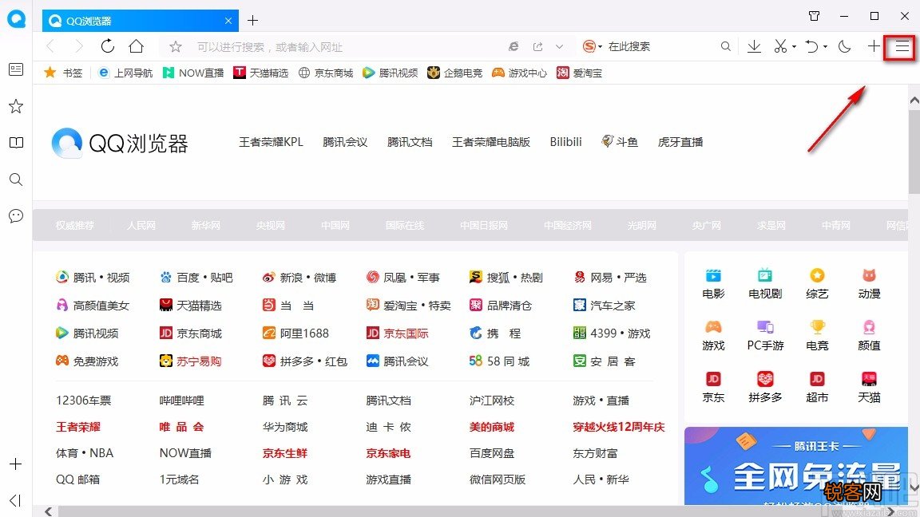
Task: Open the downloads icon in toolbar
Action: 754,46
